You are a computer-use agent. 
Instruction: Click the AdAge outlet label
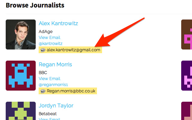pyautogui.click(x=46, y=31)
